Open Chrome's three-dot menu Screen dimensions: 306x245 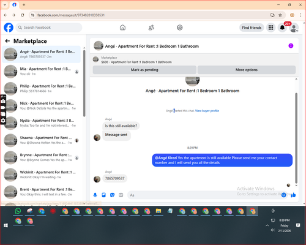[x=300, y=15]
